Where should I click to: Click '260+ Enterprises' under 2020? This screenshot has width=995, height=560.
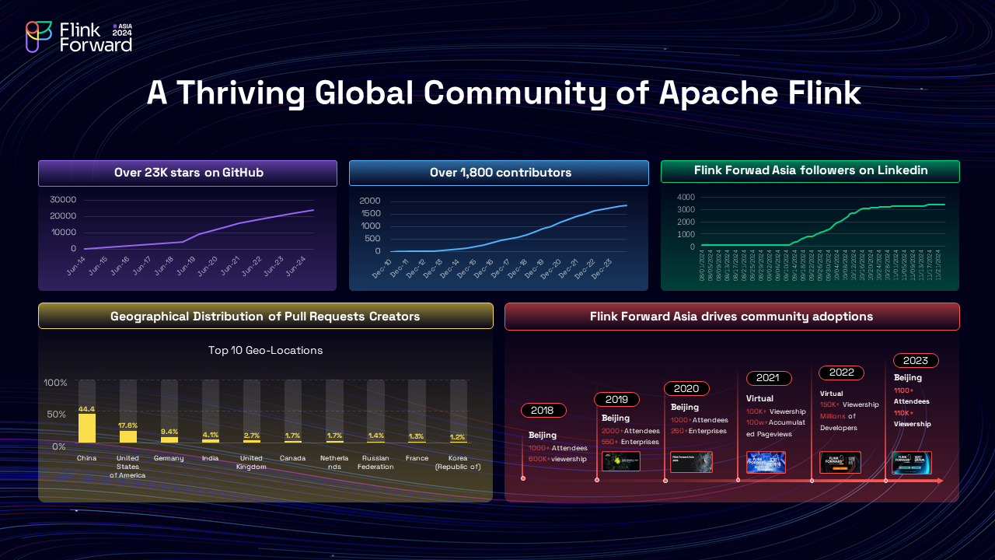(x=699, y=431)
